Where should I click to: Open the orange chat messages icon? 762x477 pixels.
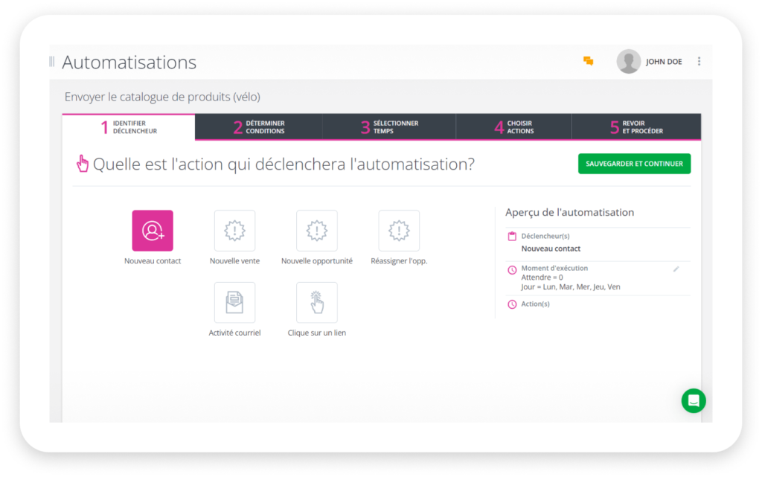587,62
